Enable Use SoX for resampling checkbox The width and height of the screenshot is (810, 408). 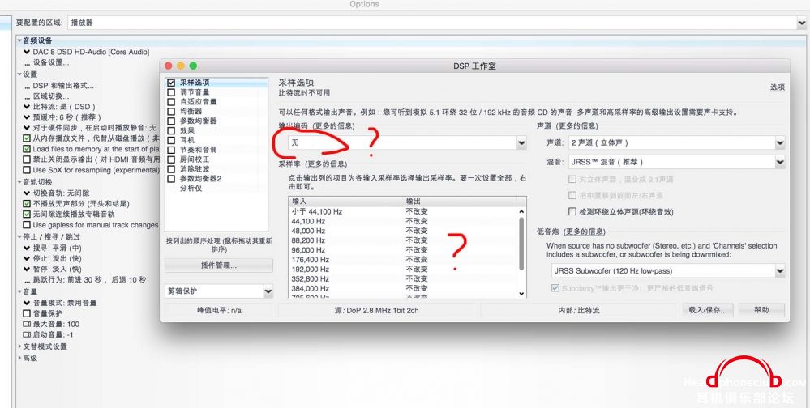coord(26,170)
